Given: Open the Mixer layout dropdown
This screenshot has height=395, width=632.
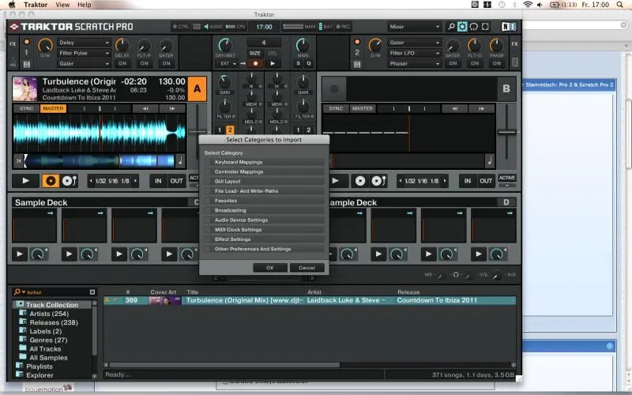Looking at the screenshot, I should pos(415,26).
